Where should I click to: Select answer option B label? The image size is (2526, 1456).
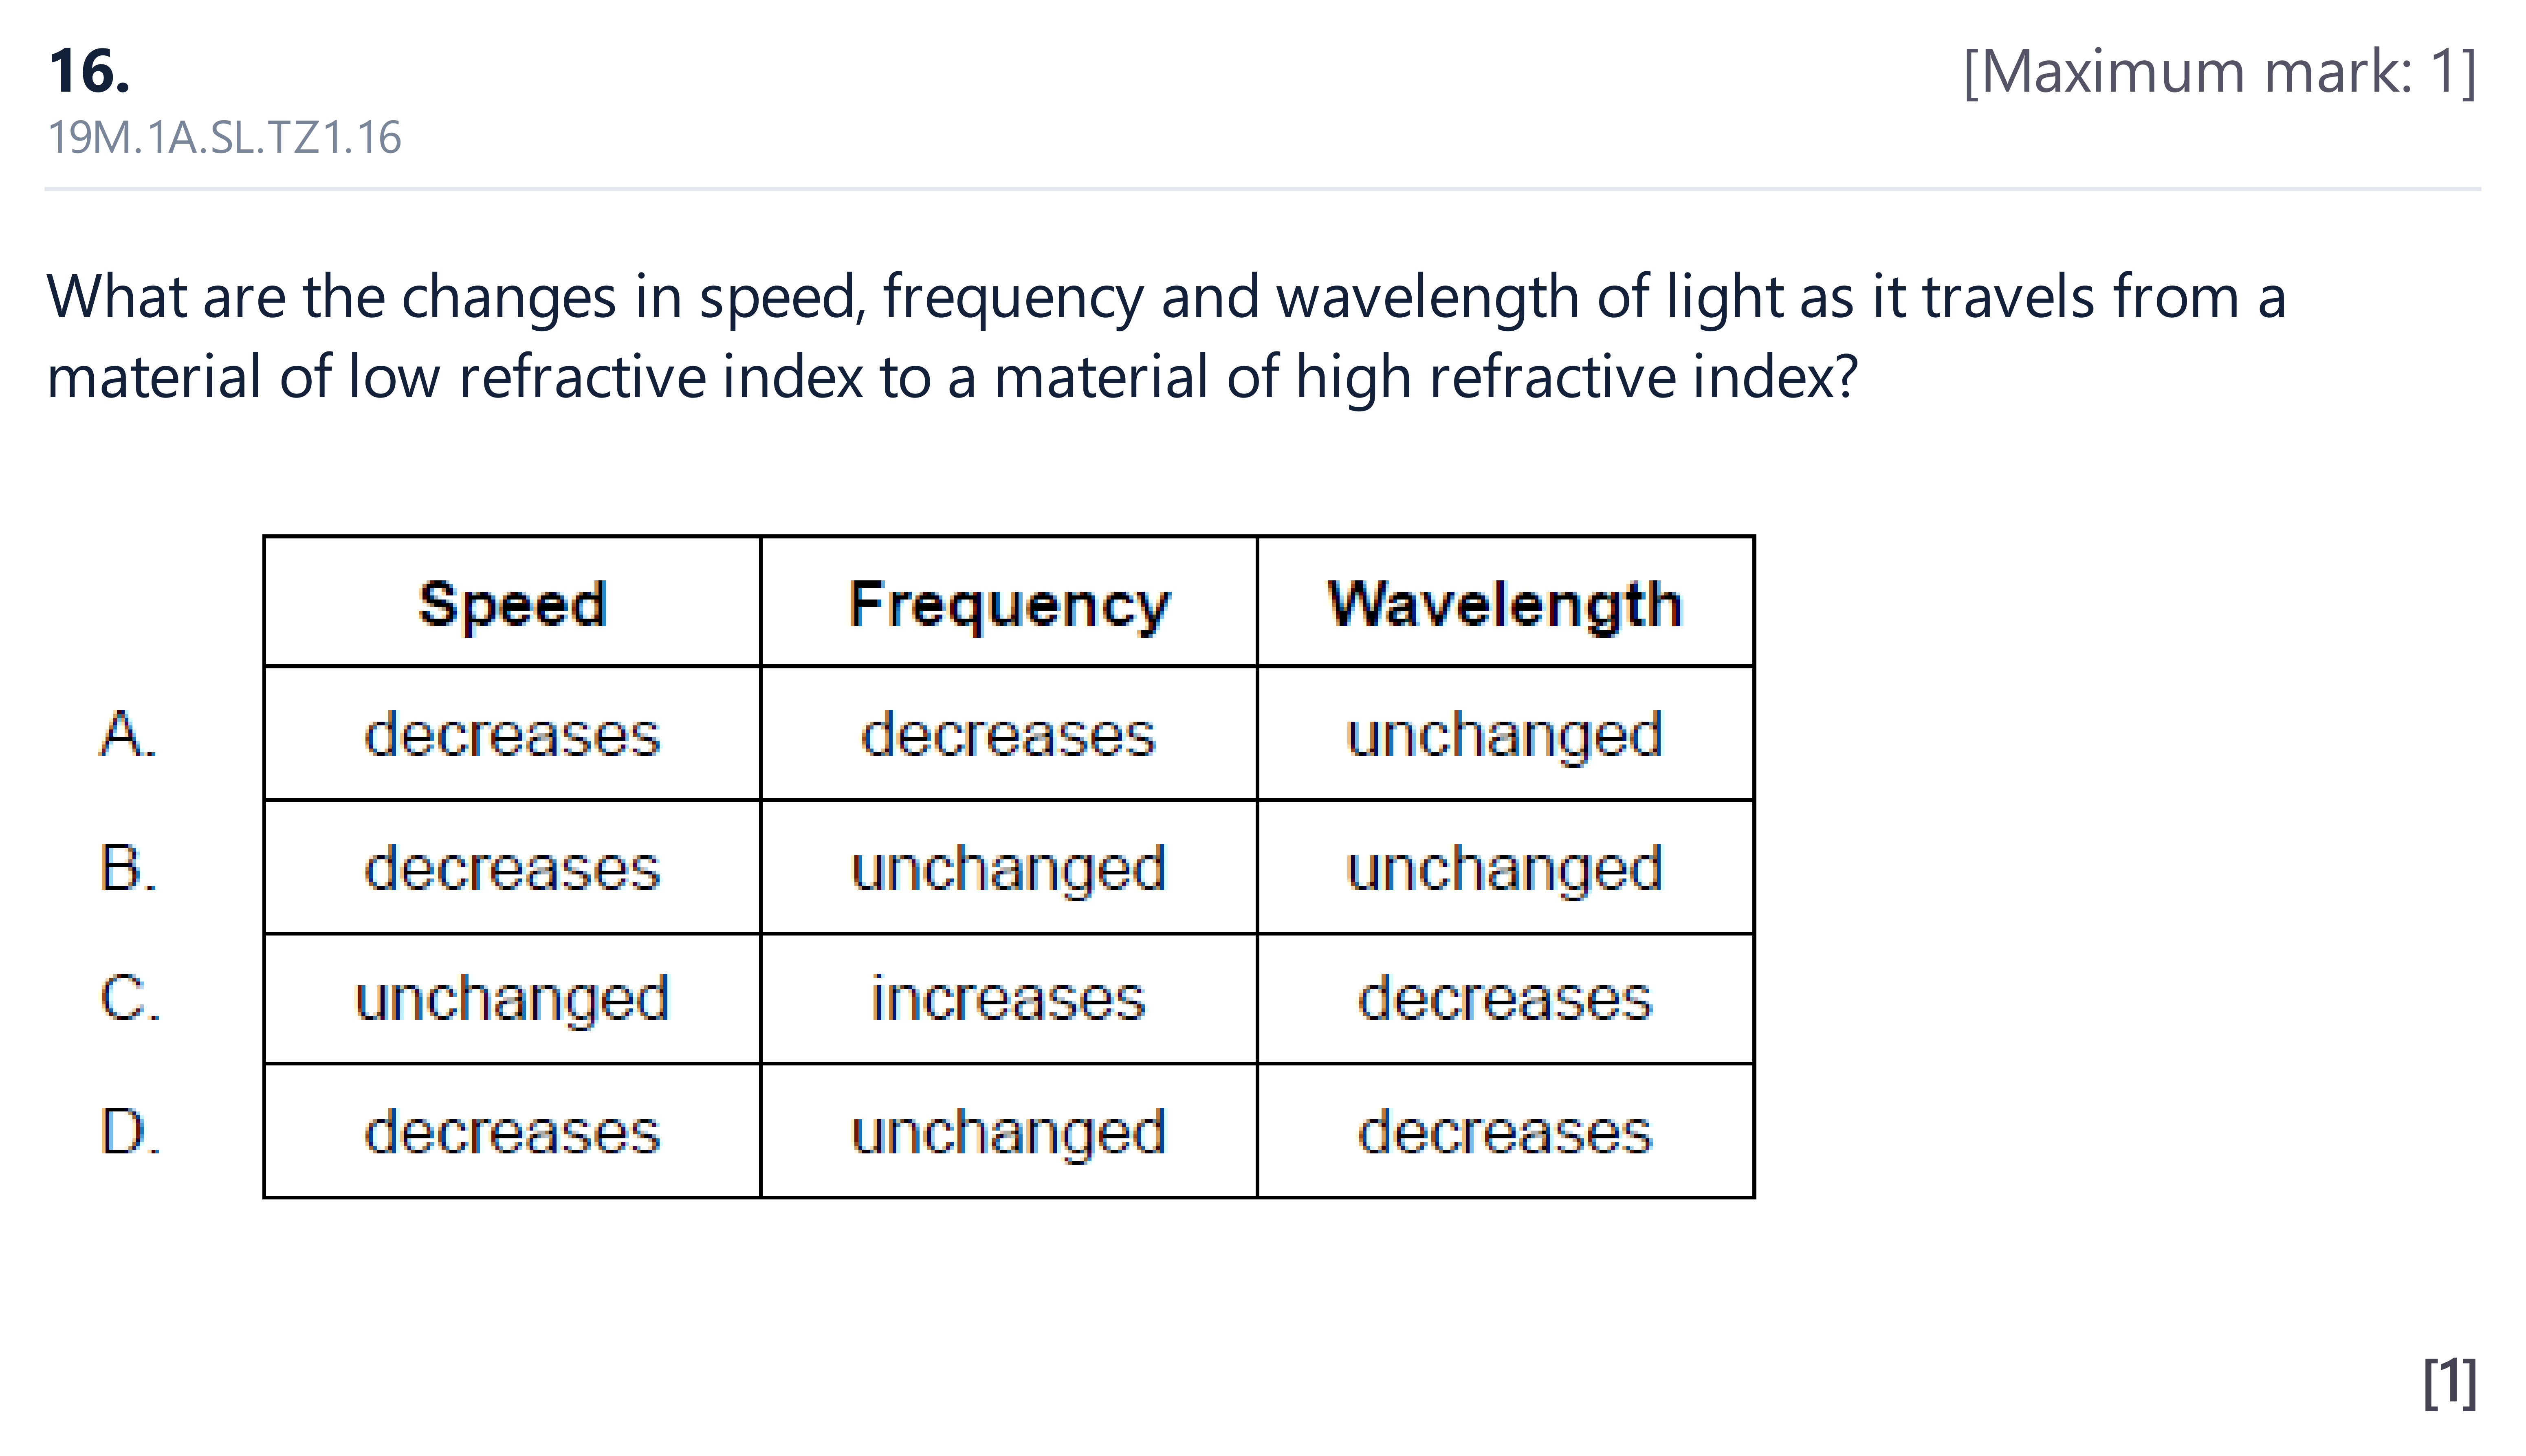point(128,867)
